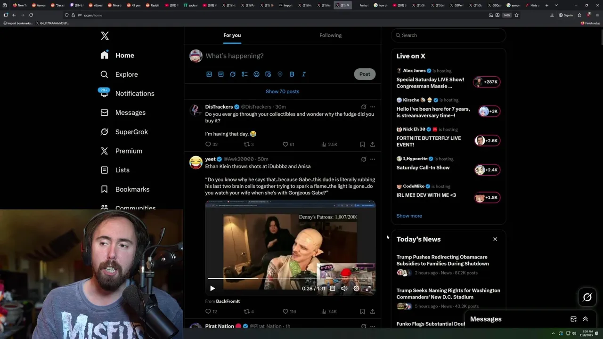Reply to yeet post
The width and height of the screenshot is (603, 339).
(x=212, y=312)
